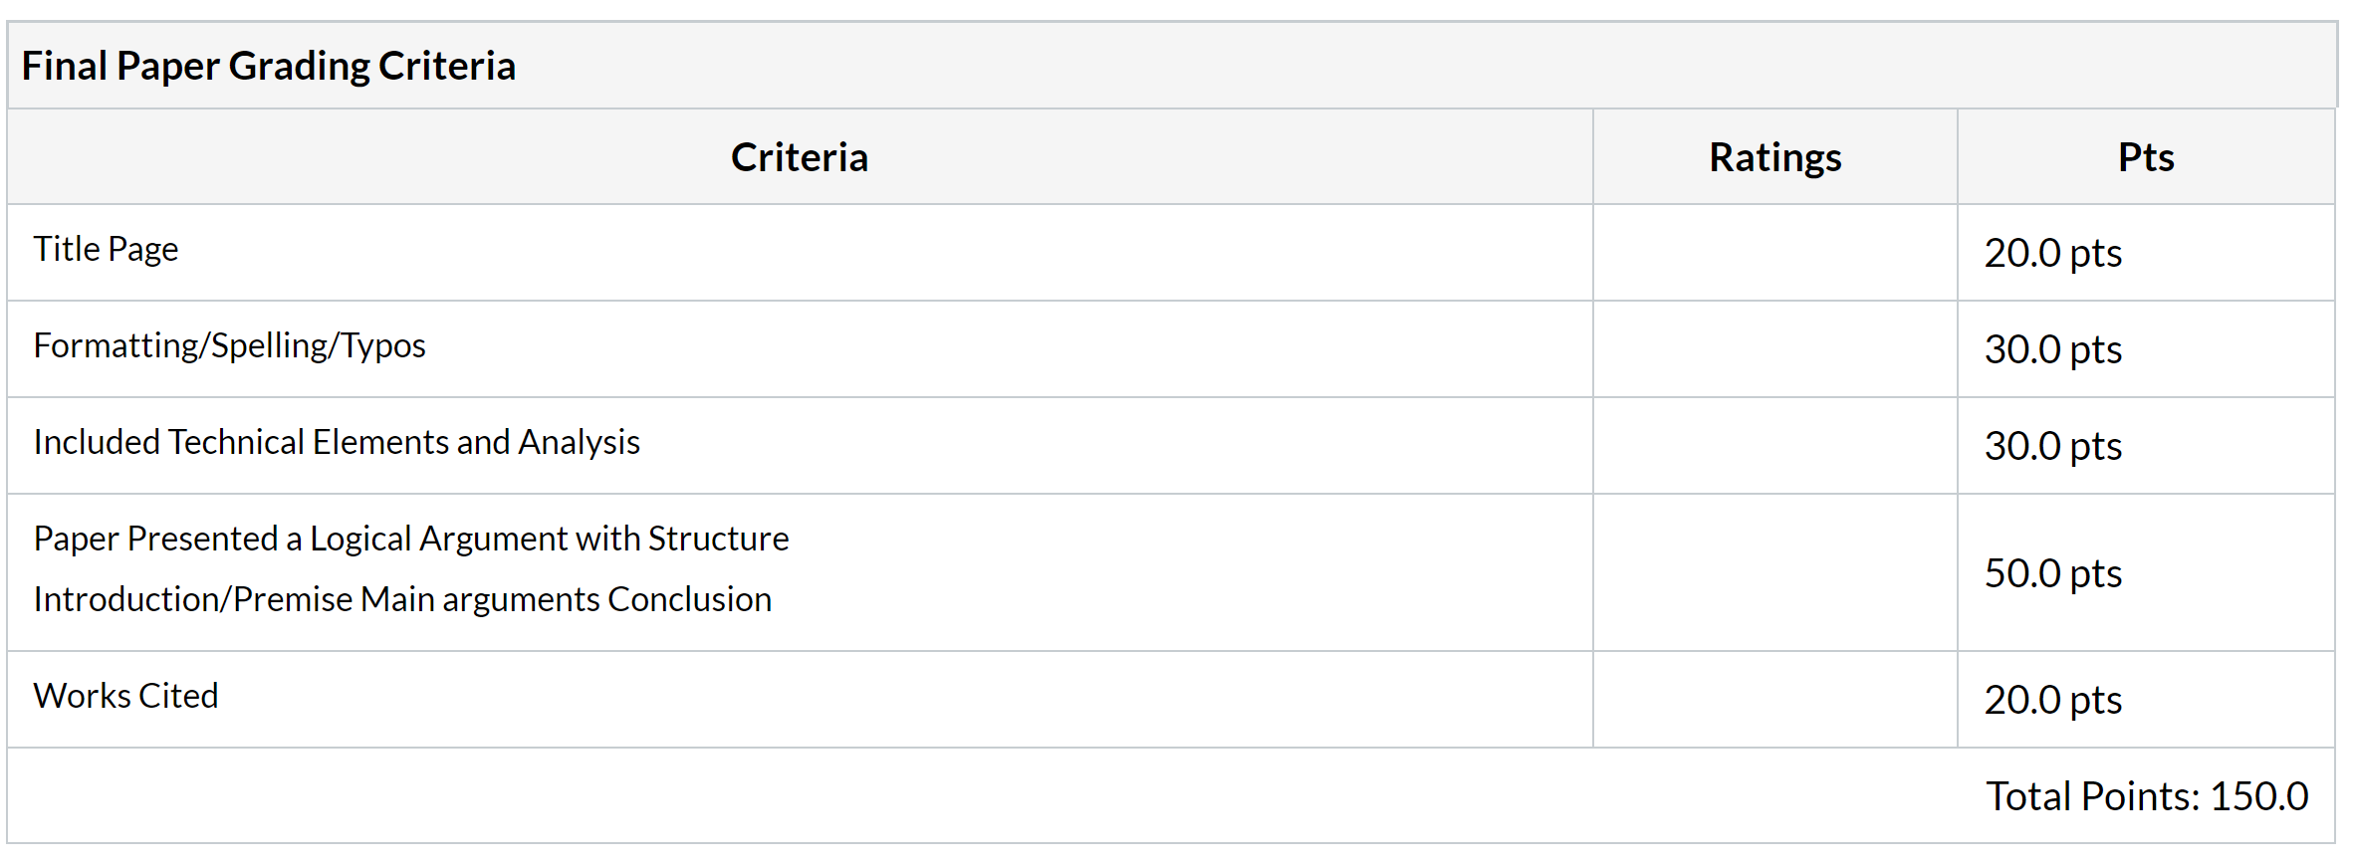Click empty Ratings cell for Works Cited
This screenshot has height=868, width=2356.
[x=1775, y=700]
